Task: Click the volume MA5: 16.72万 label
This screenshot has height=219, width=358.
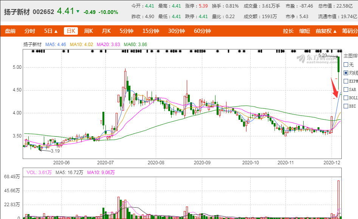Action: point(69,173)
